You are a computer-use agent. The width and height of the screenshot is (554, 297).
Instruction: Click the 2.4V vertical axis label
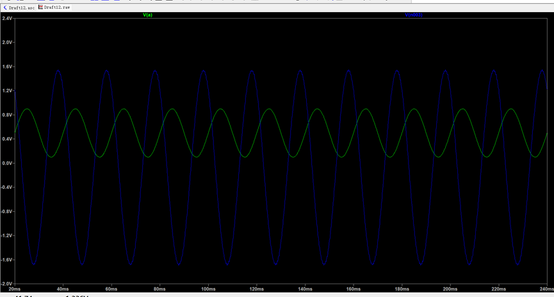coord(7,18)
